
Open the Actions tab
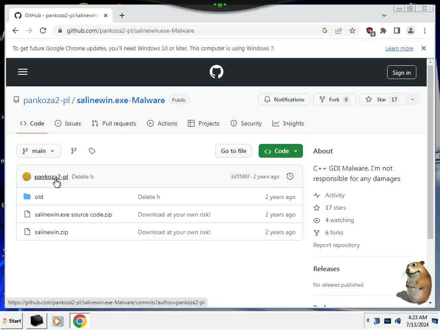click(x=162, y=123)
